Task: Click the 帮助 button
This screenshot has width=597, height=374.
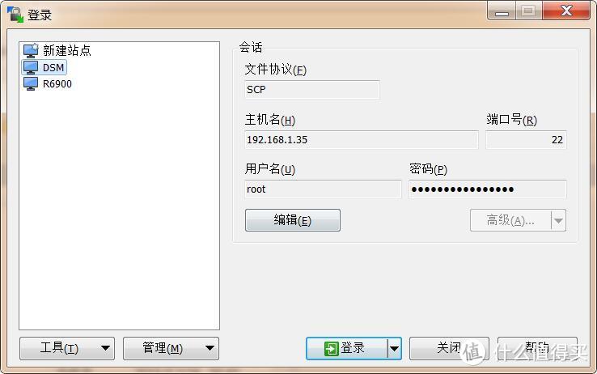Action: pyautogui.click(x=537, y=348)
